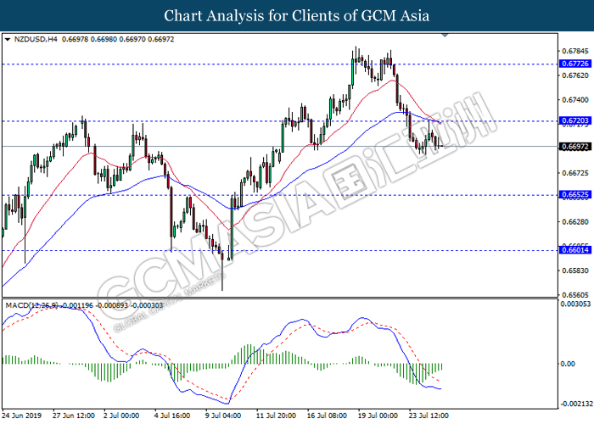This screenshot has height=424, width=594.
Task: Click the 4 Jul 16:00 time label
Action: 173,416
